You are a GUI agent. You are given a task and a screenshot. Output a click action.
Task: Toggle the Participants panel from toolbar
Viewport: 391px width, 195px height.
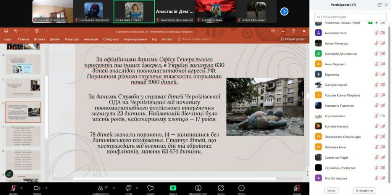coord(101,188)
